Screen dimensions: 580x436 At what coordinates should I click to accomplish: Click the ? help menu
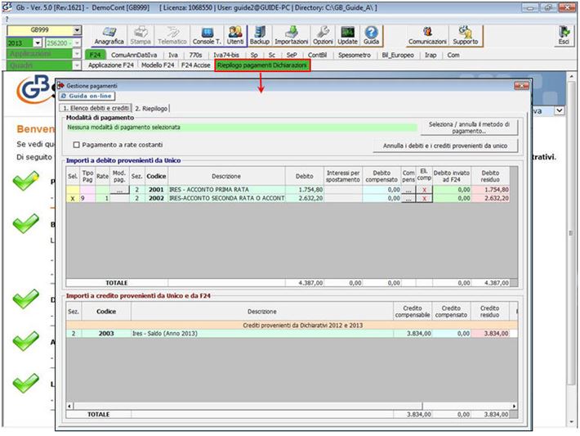tap(7, 20)
